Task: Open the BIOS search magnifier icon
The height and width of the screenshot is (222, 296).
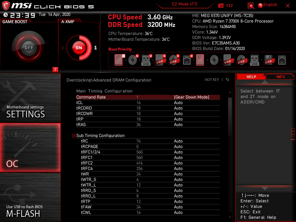Action: (x=251, y=5)
